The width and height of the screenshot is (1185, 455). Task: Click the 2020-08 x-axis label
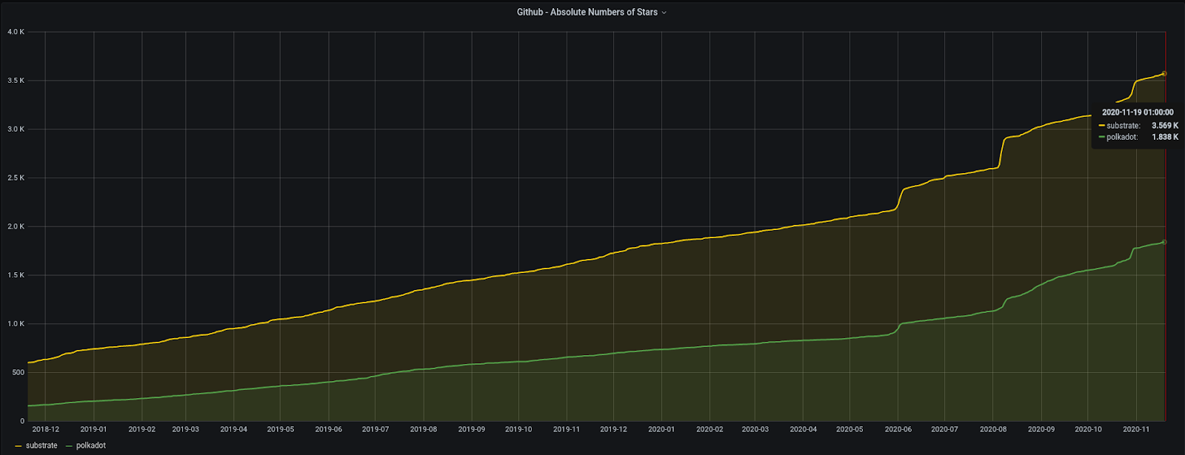pos(993,429)
